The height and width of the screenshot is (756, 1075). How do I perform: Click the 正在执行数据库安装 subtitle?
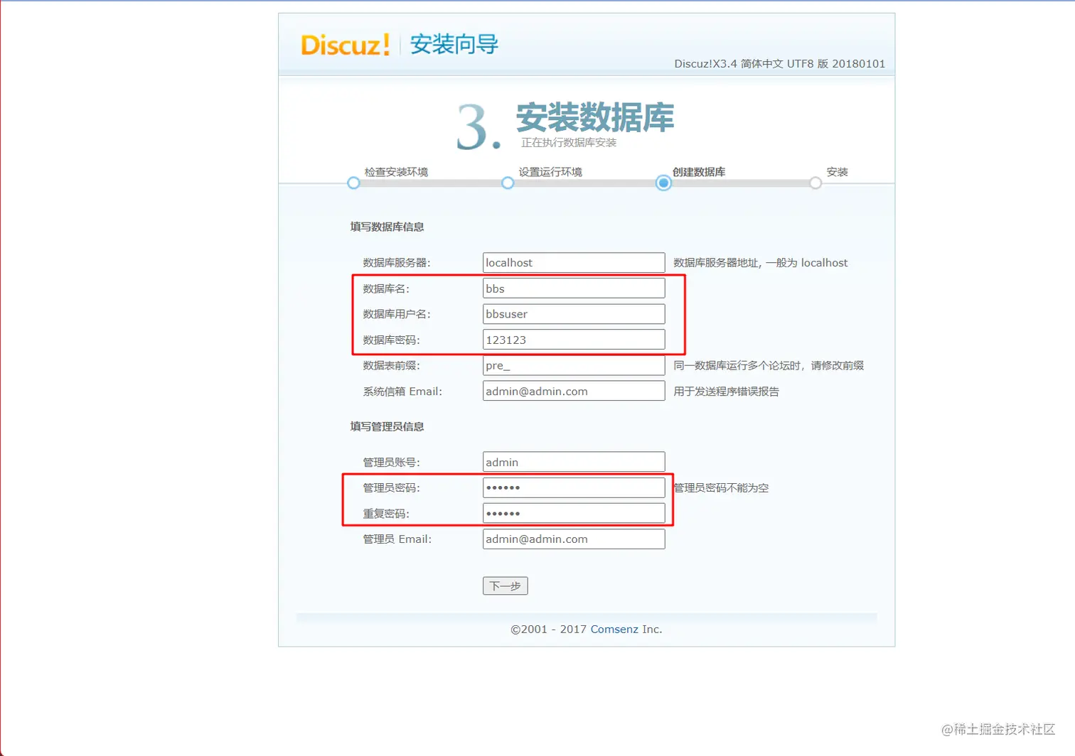tap(569, 143)
